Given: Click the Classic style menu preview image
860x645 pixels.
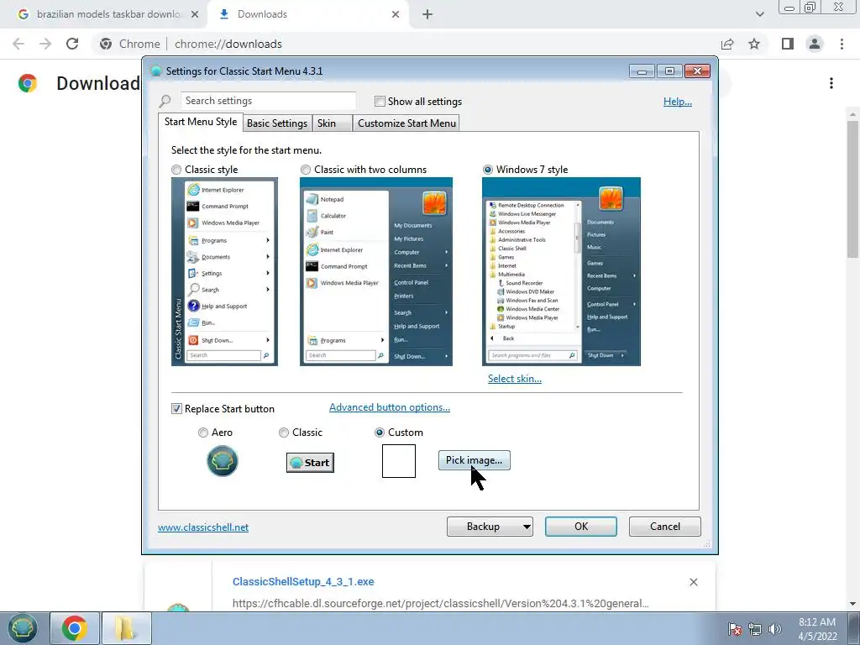Looking at the screenshot, I should tap(224, 271).
